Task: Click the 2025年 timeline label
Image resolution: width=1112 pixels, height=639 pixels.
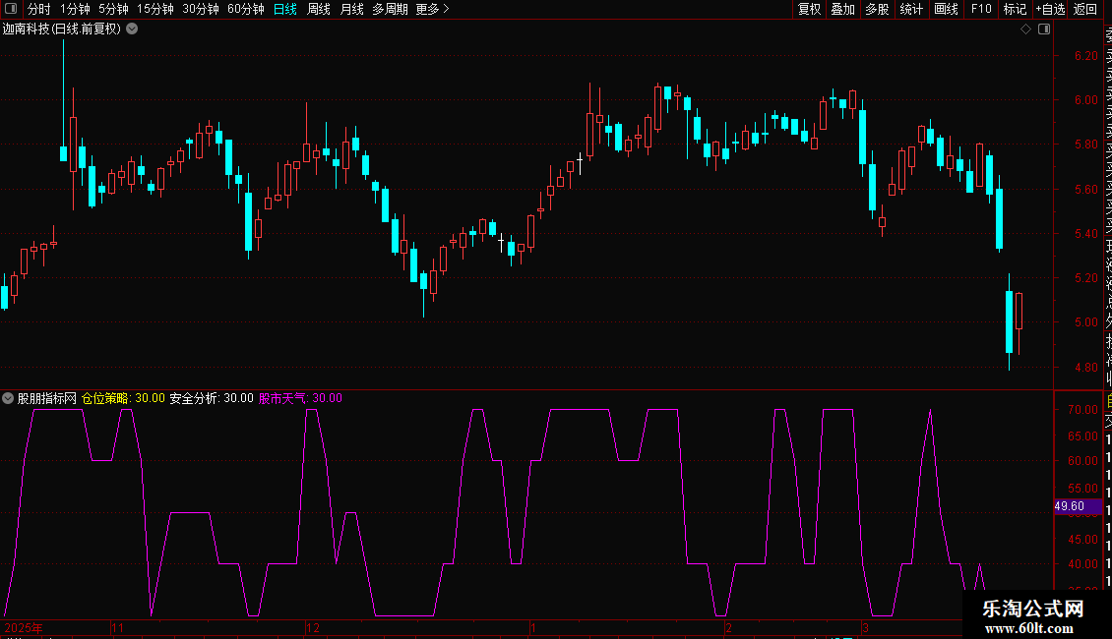Action: click(x=24, y=627)
